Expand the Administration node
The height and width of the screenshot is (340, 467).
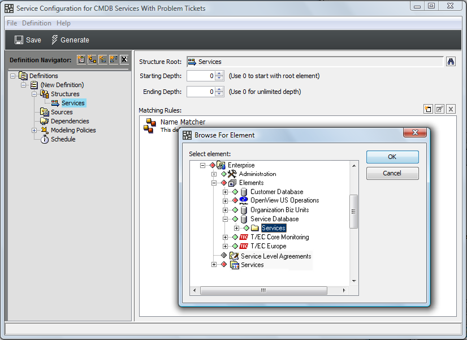214,174
